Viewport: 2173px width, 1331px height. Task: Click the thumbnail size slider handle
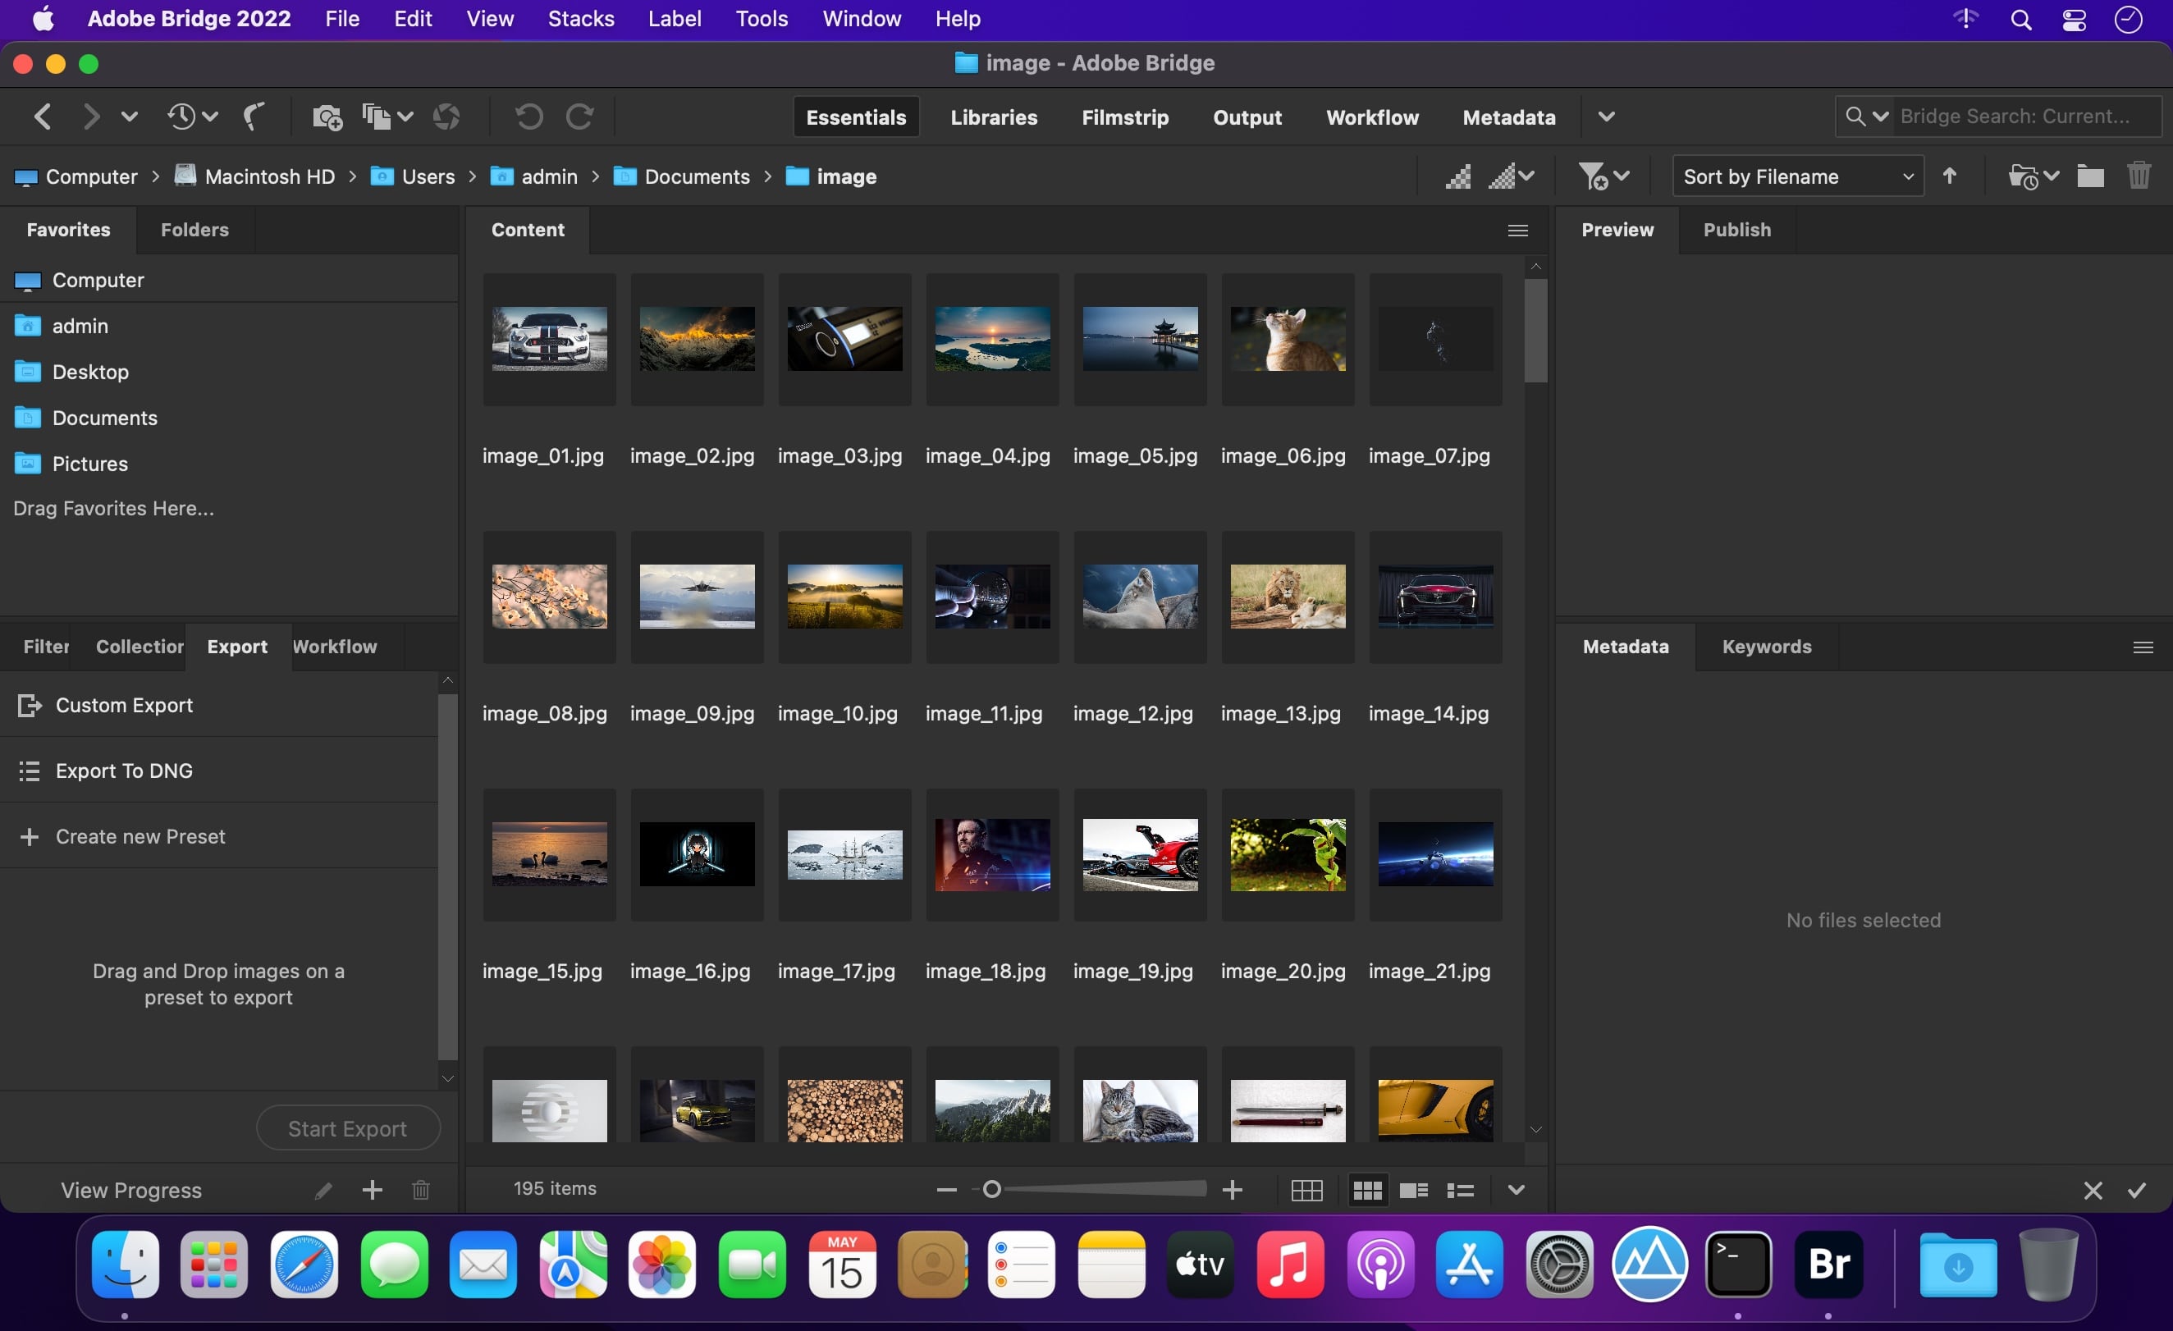(x=991, y=1190)
